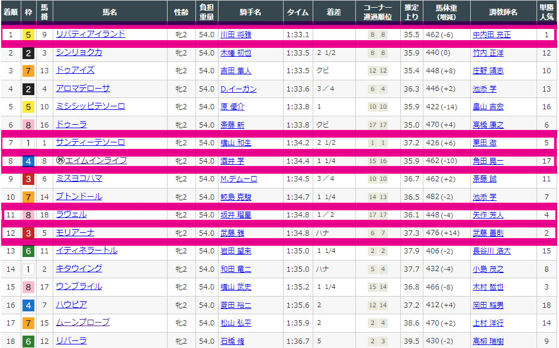Click yellow frame badge 5 in リバティアイランド row

click(28, 35)
